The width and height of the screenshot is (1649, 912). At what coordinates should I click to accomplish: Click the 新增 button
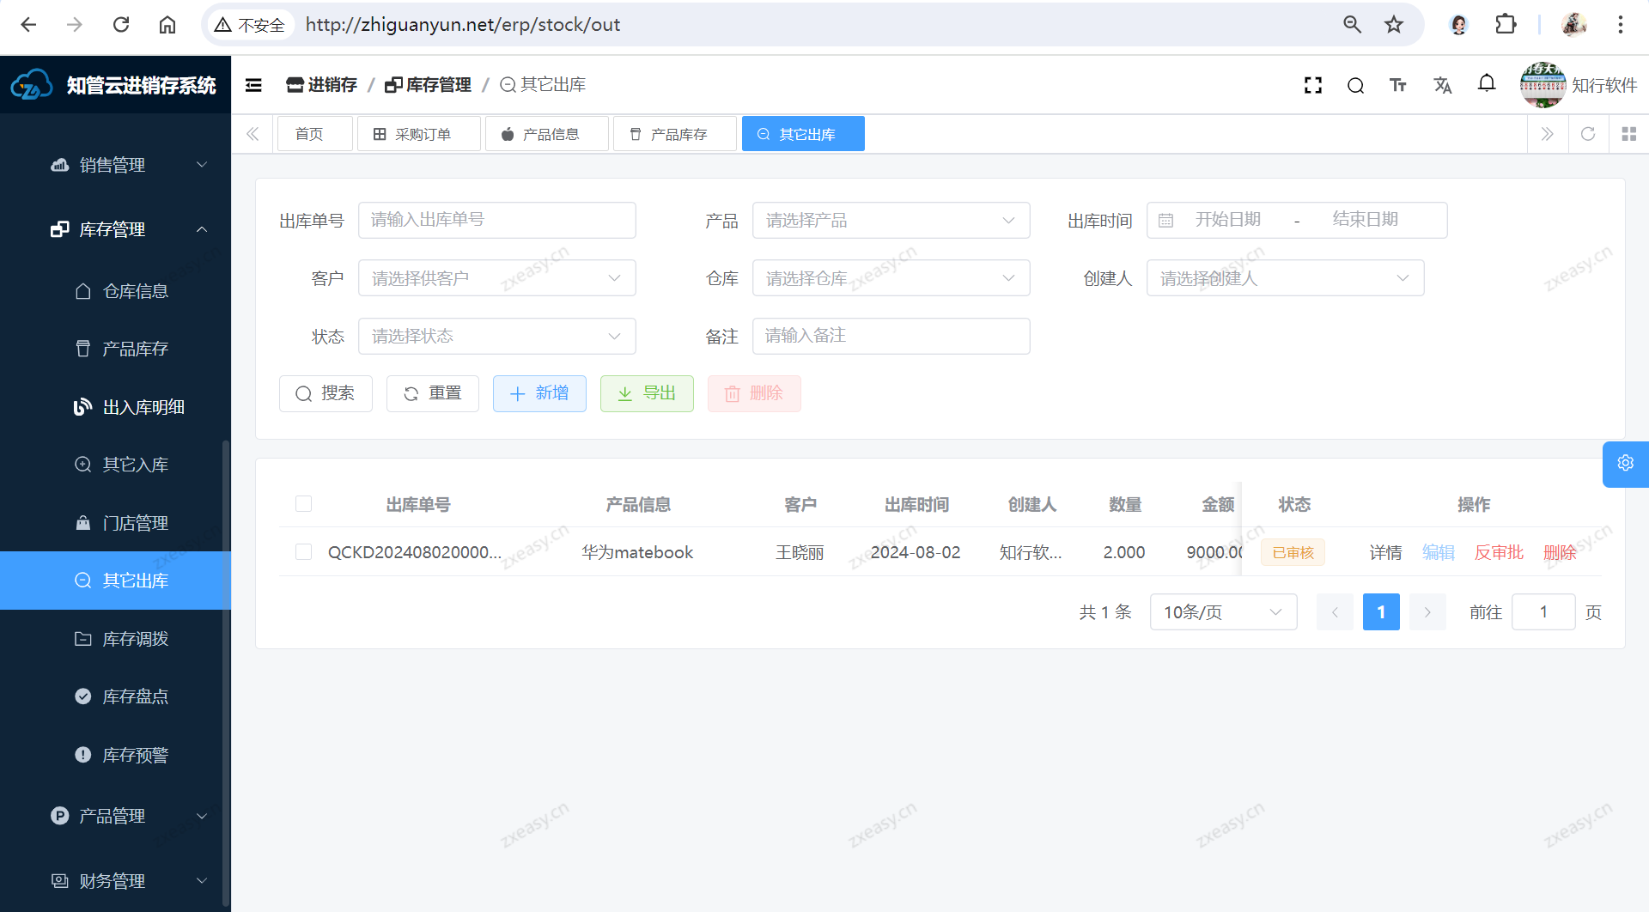point(539,394)
